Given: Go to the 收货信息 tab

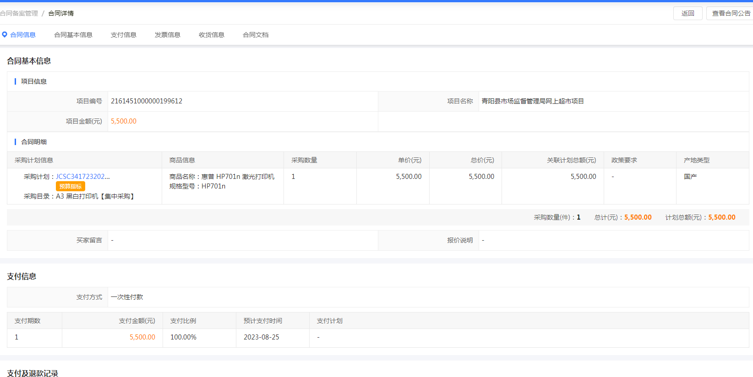Looking at the screenshot, I should [x=211, y=35].
